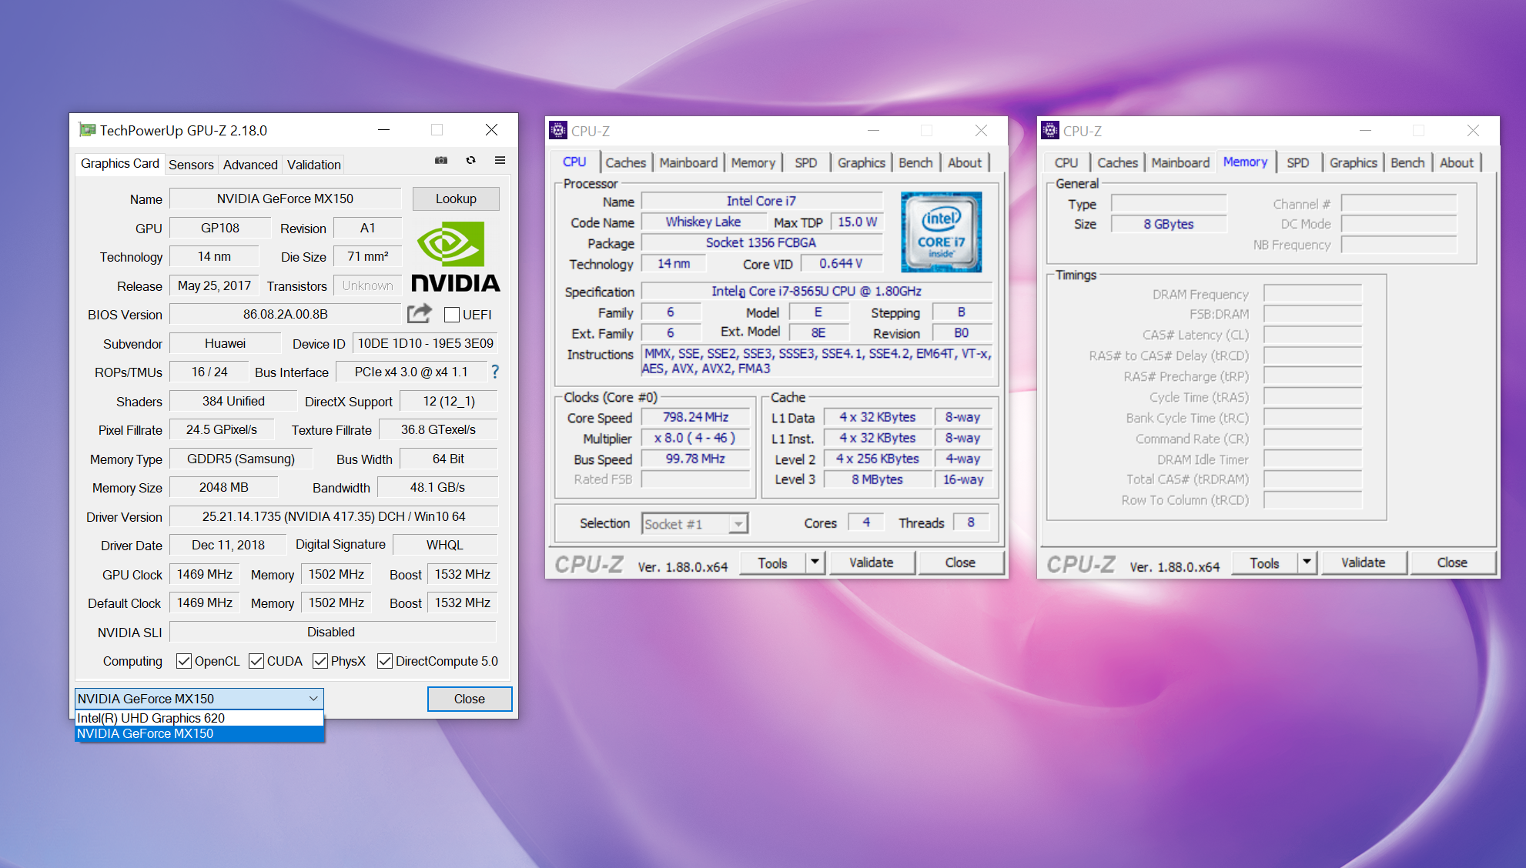
Task: Click the GPU-Z screenshot camera icon
Action: coord(441,160)
